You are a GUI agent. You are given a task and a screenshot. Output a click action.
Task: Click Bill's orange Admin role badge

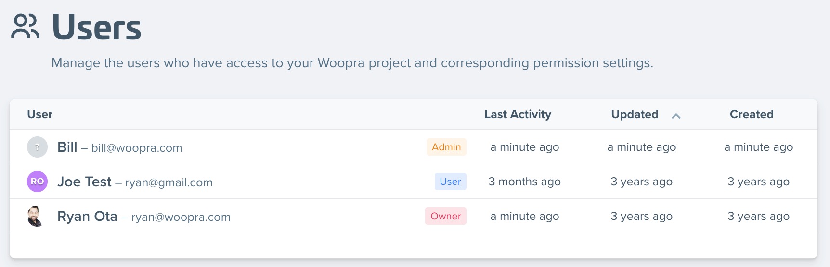(x=446, y=147)
